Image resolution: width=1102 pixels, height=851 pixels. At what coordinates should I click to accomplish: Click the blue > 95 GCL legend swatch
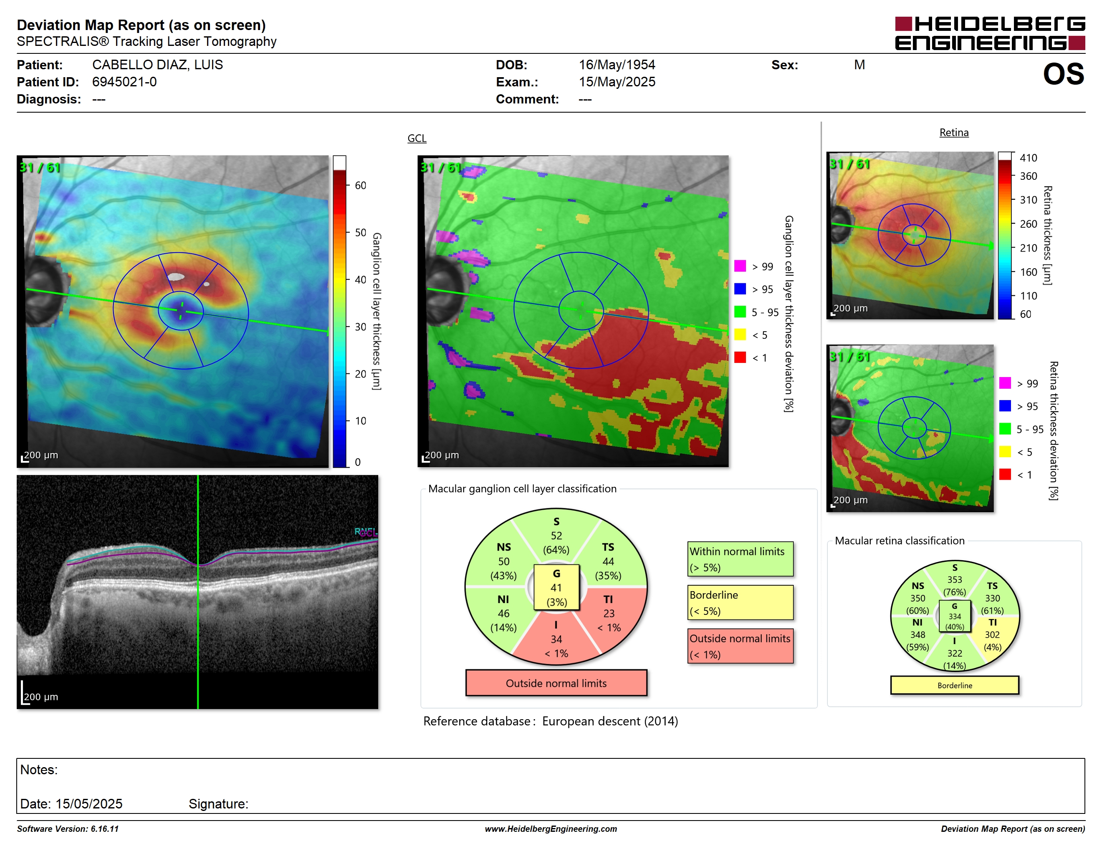pos(740,289)
